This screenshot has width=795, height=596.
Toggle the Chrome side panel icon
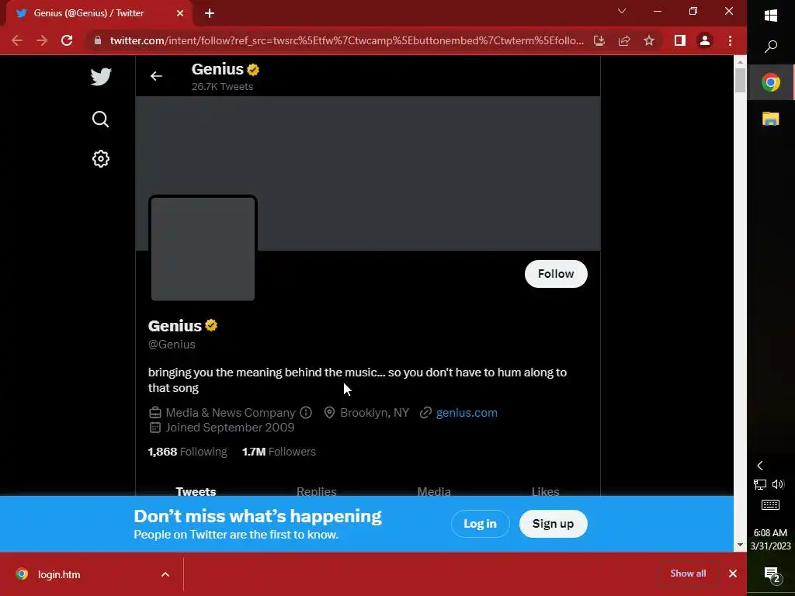680,40
